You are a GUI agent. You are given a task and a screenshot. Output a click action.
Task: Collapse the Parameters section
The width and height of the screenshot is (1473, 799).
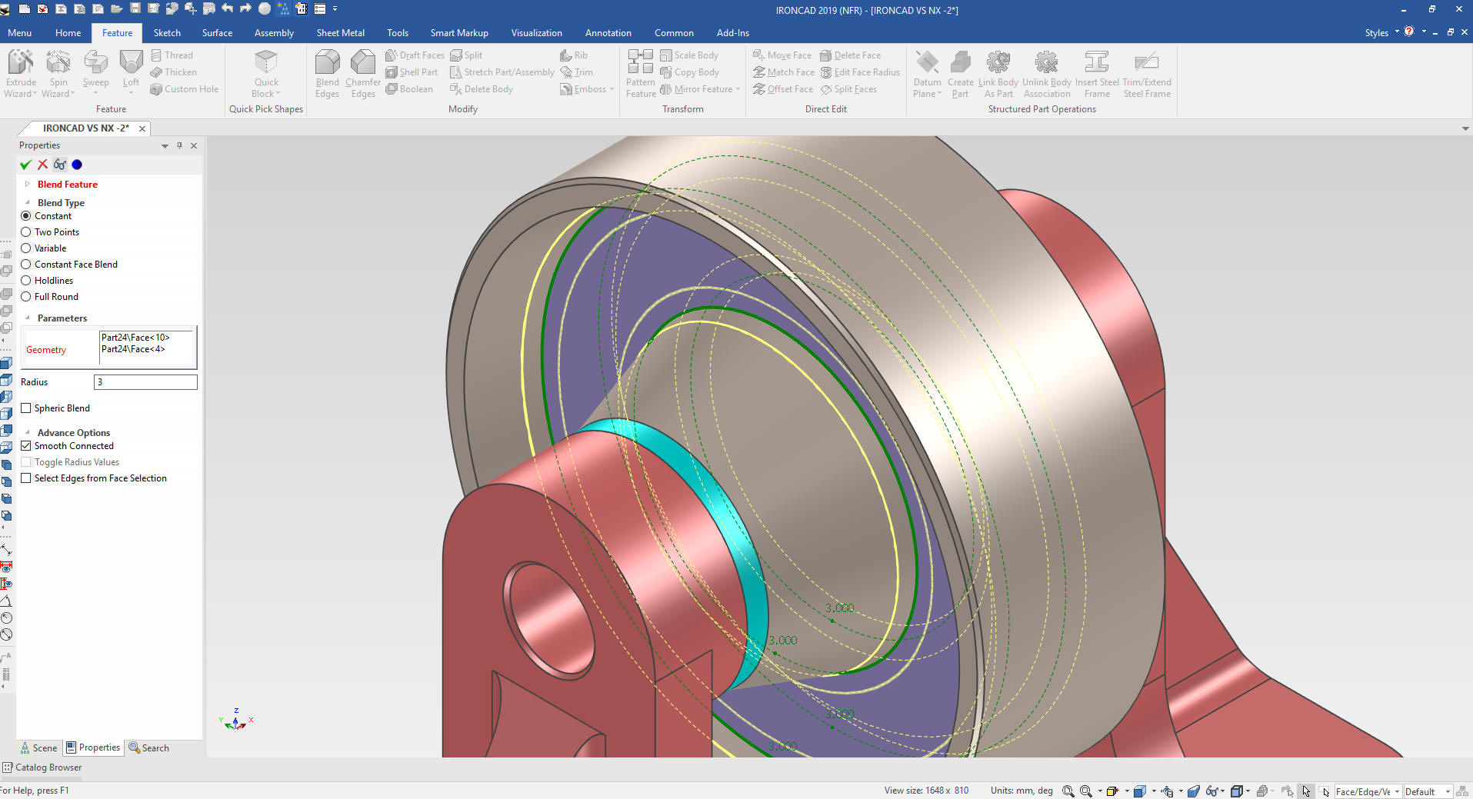(x=28, y=318)
